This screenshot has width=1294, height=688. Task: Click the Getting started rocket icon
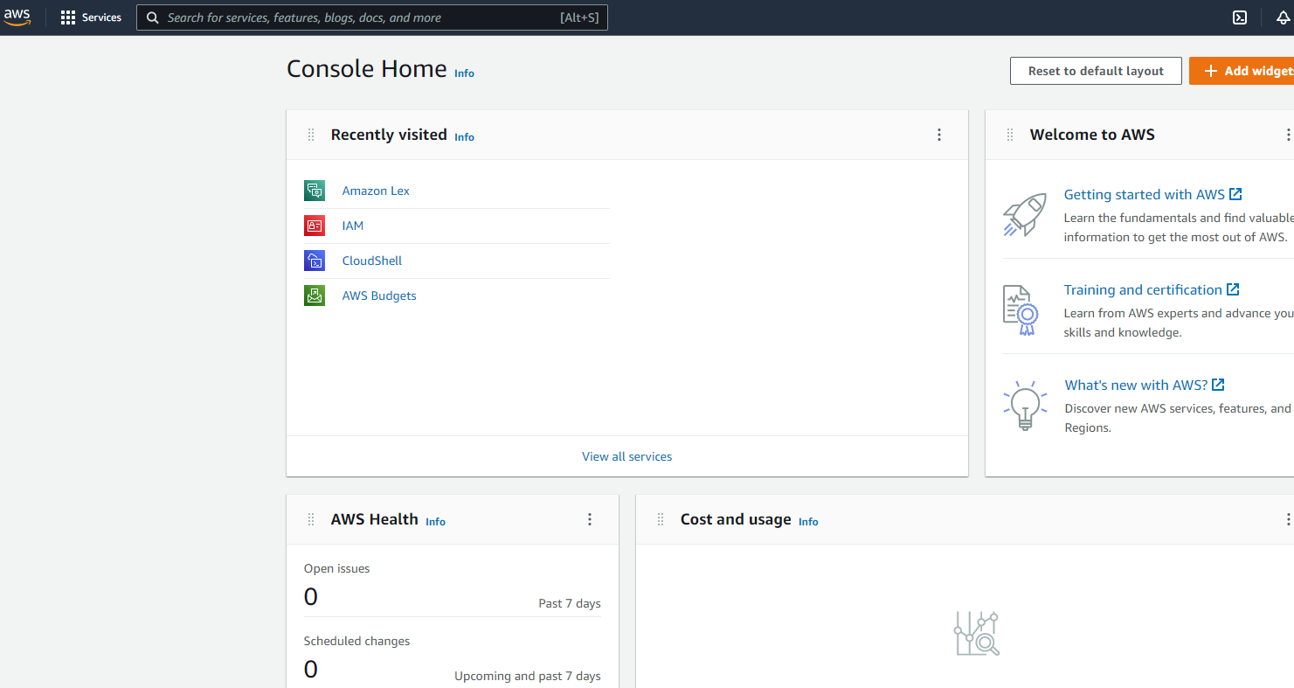pos(1025,215)
